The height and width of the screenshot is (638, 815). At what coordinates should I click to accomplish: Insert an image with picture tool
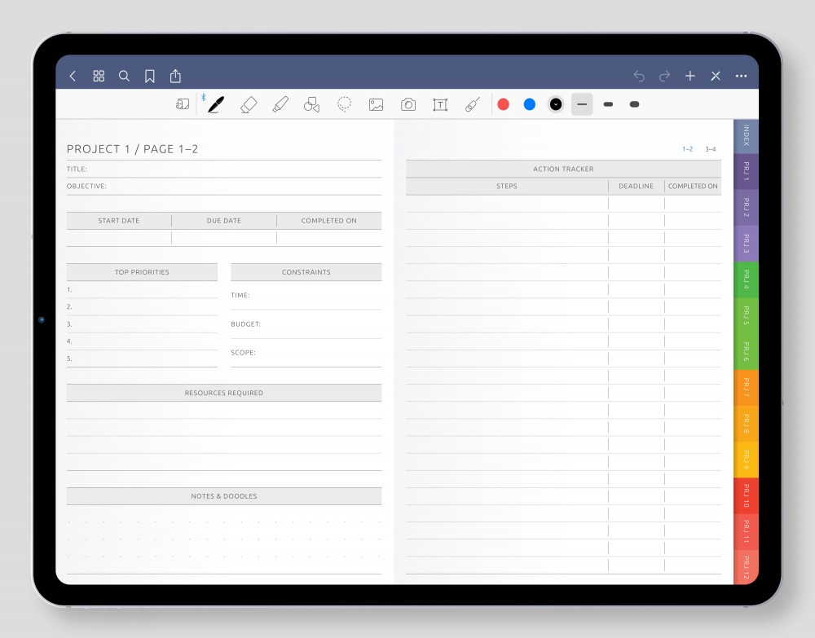pyautogui.click(x=377, y=105)
